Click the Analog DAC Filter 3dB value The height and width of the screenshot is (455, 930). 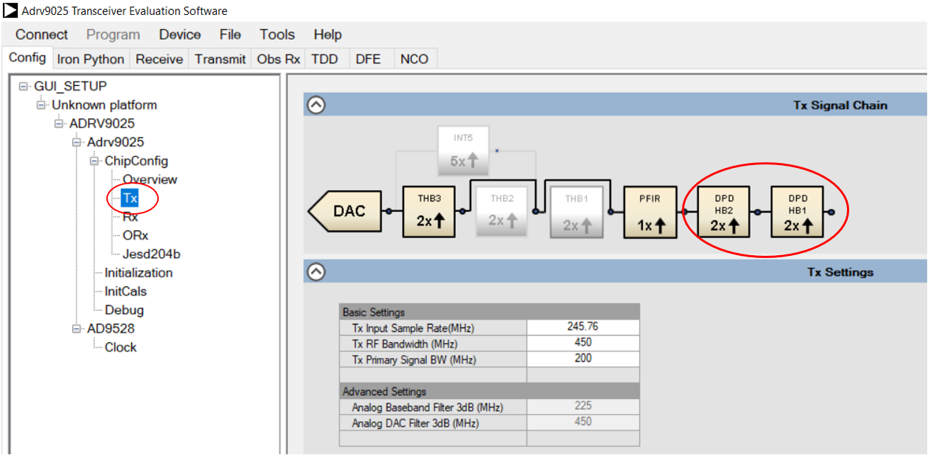point(583,422)
